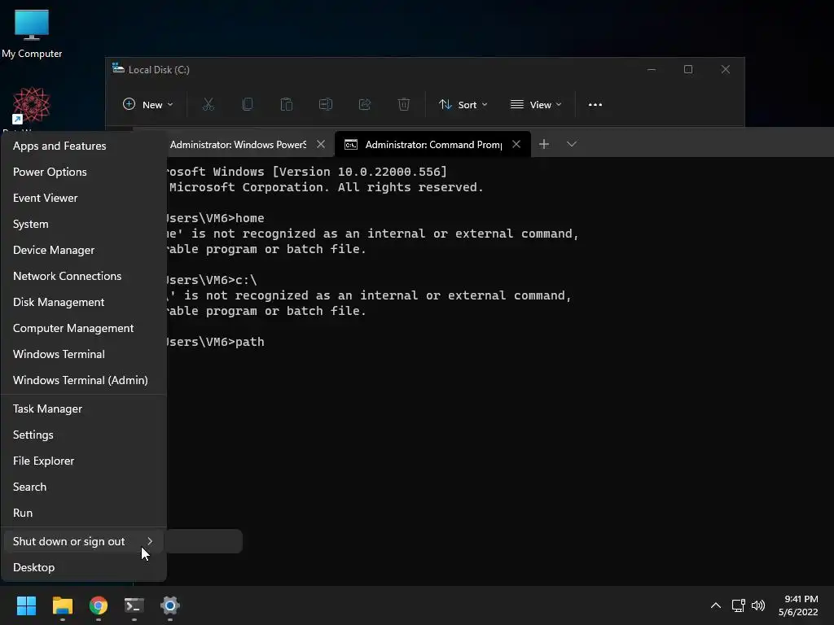Add a new terminal tab

[x=543, y=144]
